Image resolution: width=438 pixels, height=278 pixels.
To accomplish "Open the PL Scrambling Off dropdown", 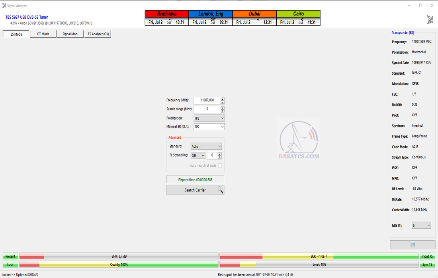I will 198,156.
